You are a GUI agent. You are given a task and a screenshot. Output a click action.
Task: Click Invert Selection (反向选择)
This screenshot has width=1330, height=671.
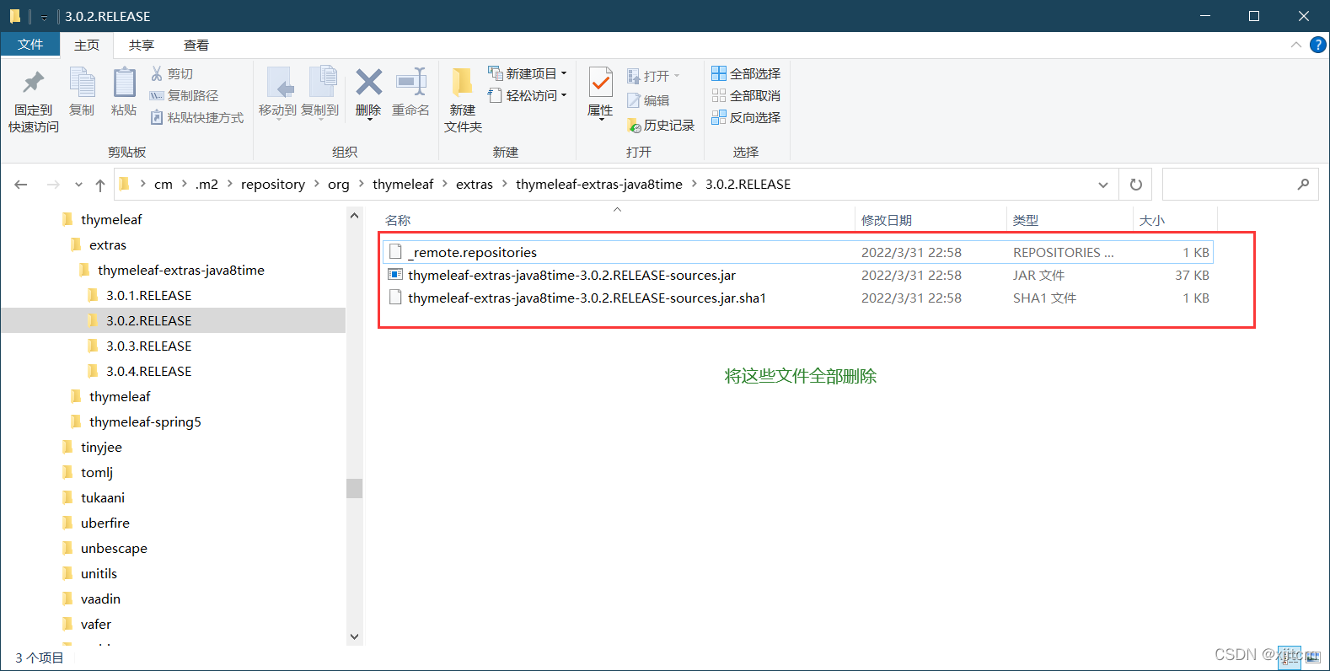[746, 118]
